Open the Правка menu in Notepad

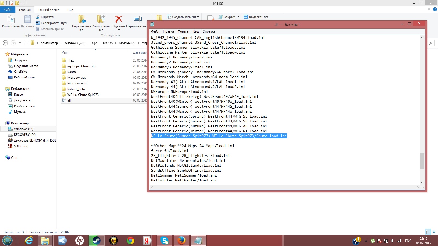click(168, 31)
